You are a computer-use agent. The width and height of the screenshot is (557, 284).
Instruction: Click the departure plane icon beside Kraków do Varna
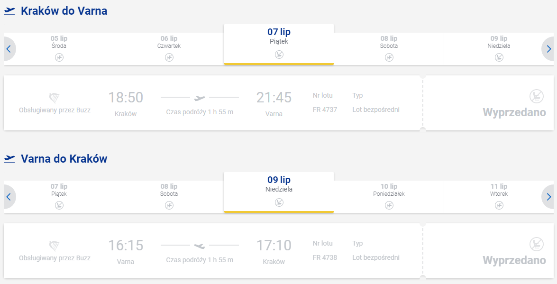pos(9,11)
